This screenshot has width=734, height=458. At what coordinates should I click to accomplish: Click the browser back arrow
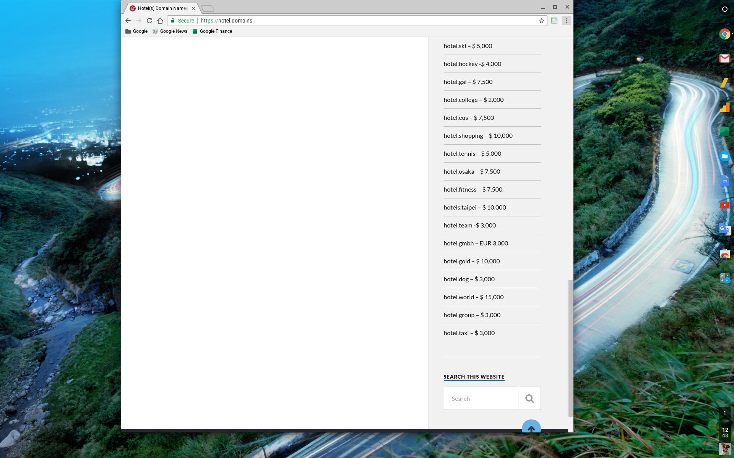pos(128,21)
